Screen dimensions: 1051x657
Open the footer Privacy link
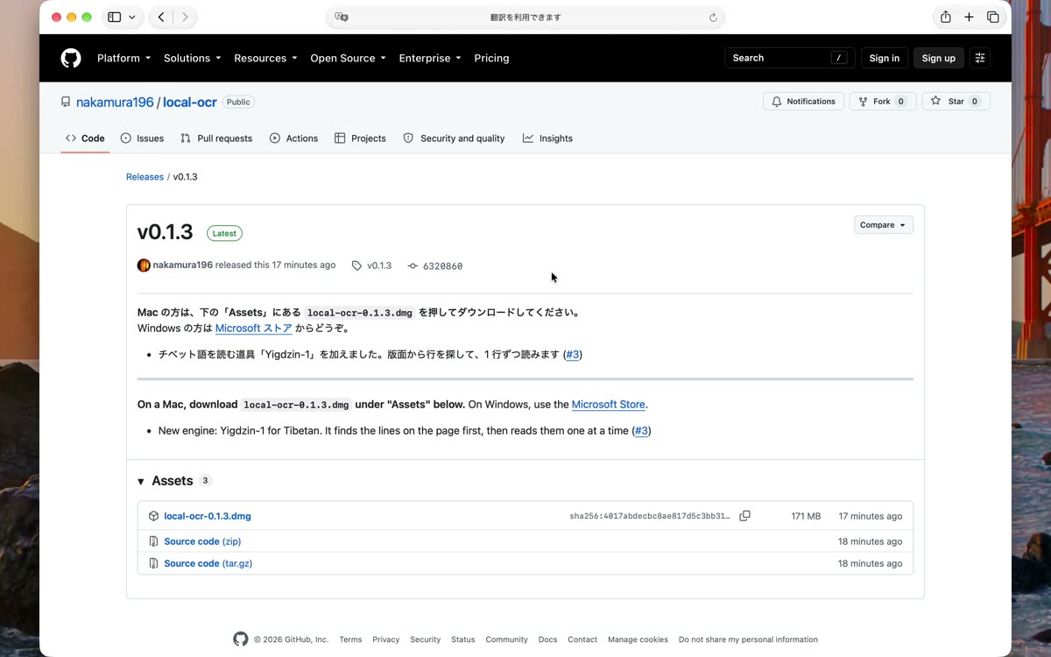tap(385, 639)
